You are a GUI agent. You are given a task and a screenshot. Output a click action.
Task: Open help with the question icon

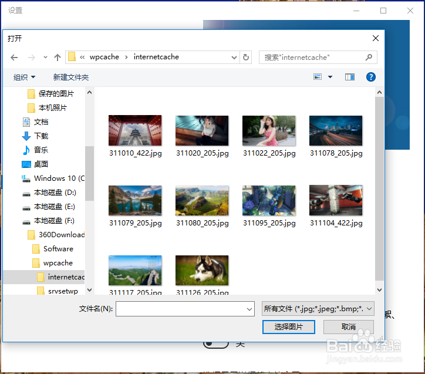point(371,77)
